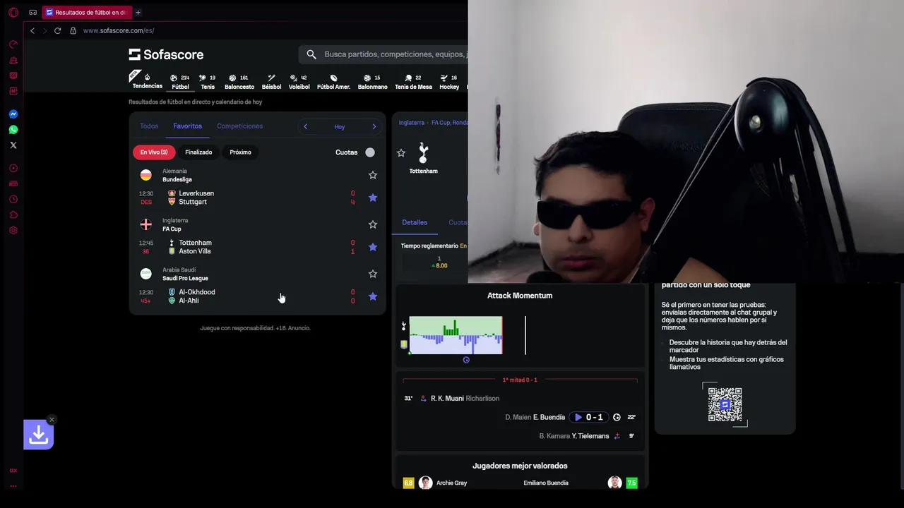The image size is (904, 508).
Task: Switch to the Detalles tab
Action: click(x=415, y=222)
